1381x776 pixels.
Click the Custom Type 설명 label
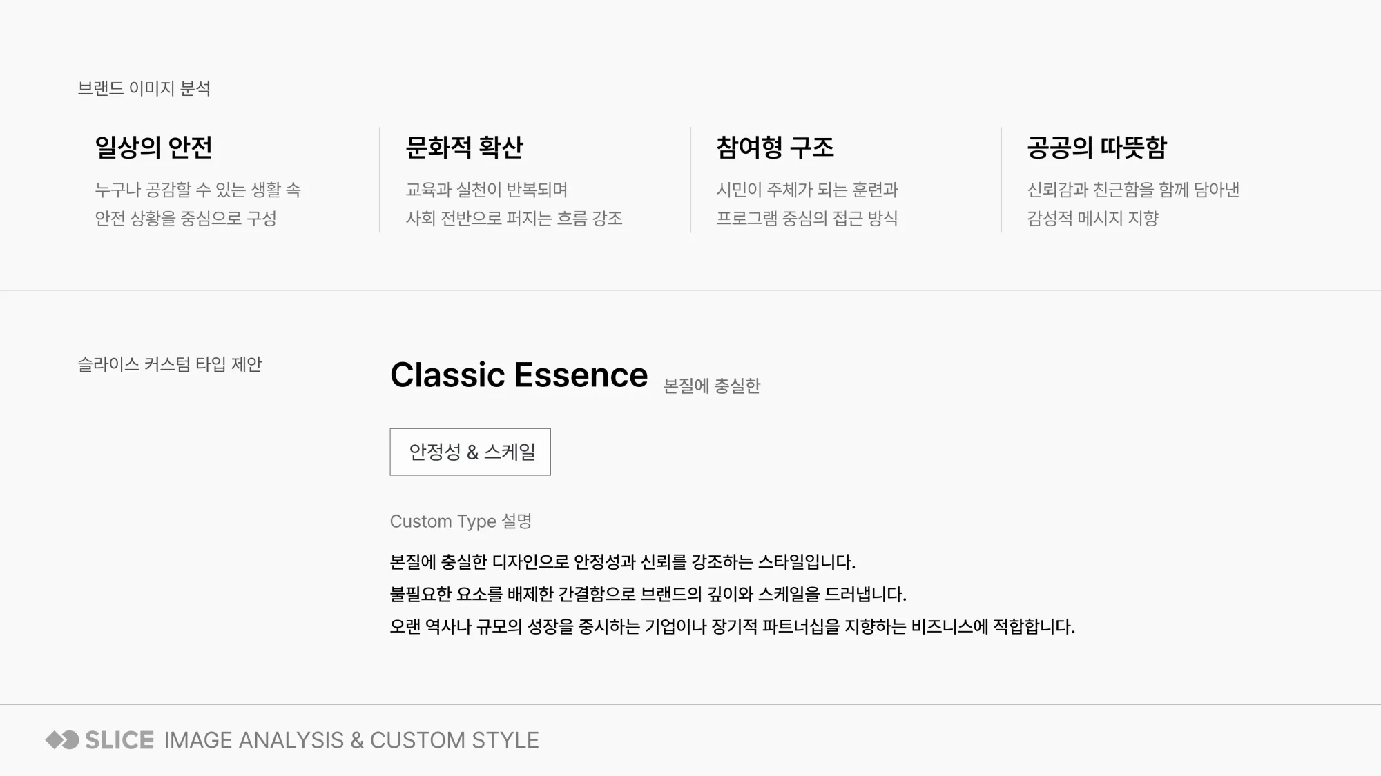(x=461, y=521)
